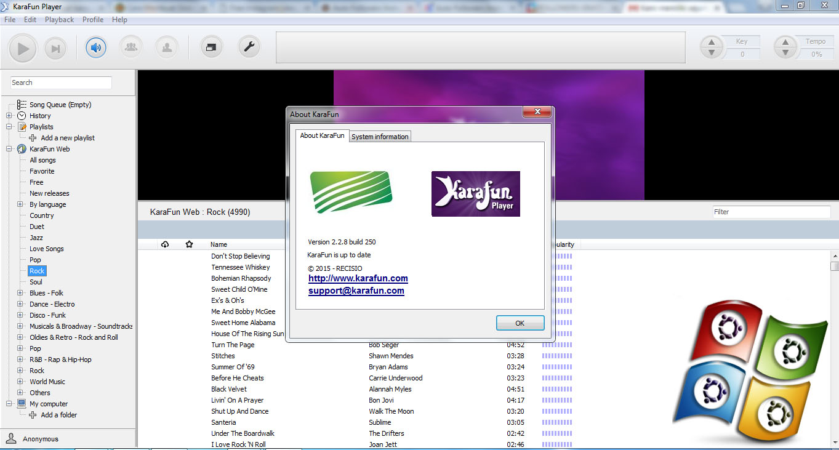The width and height of the screenshot is (839, 450).
Task: Expand the Dance - Electro node
Action: point(20,304)
